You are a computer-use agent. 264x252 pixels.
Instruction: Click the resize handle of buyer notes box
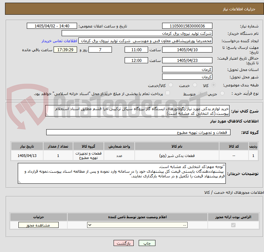click(x=19, y=182)
